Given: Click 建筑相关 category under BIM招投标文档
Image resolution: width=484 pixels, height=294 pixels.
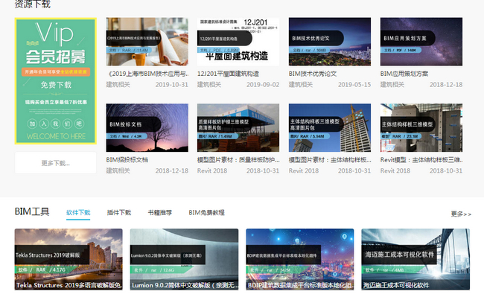Looking at the screenshot, I should (x=118, y=170).
